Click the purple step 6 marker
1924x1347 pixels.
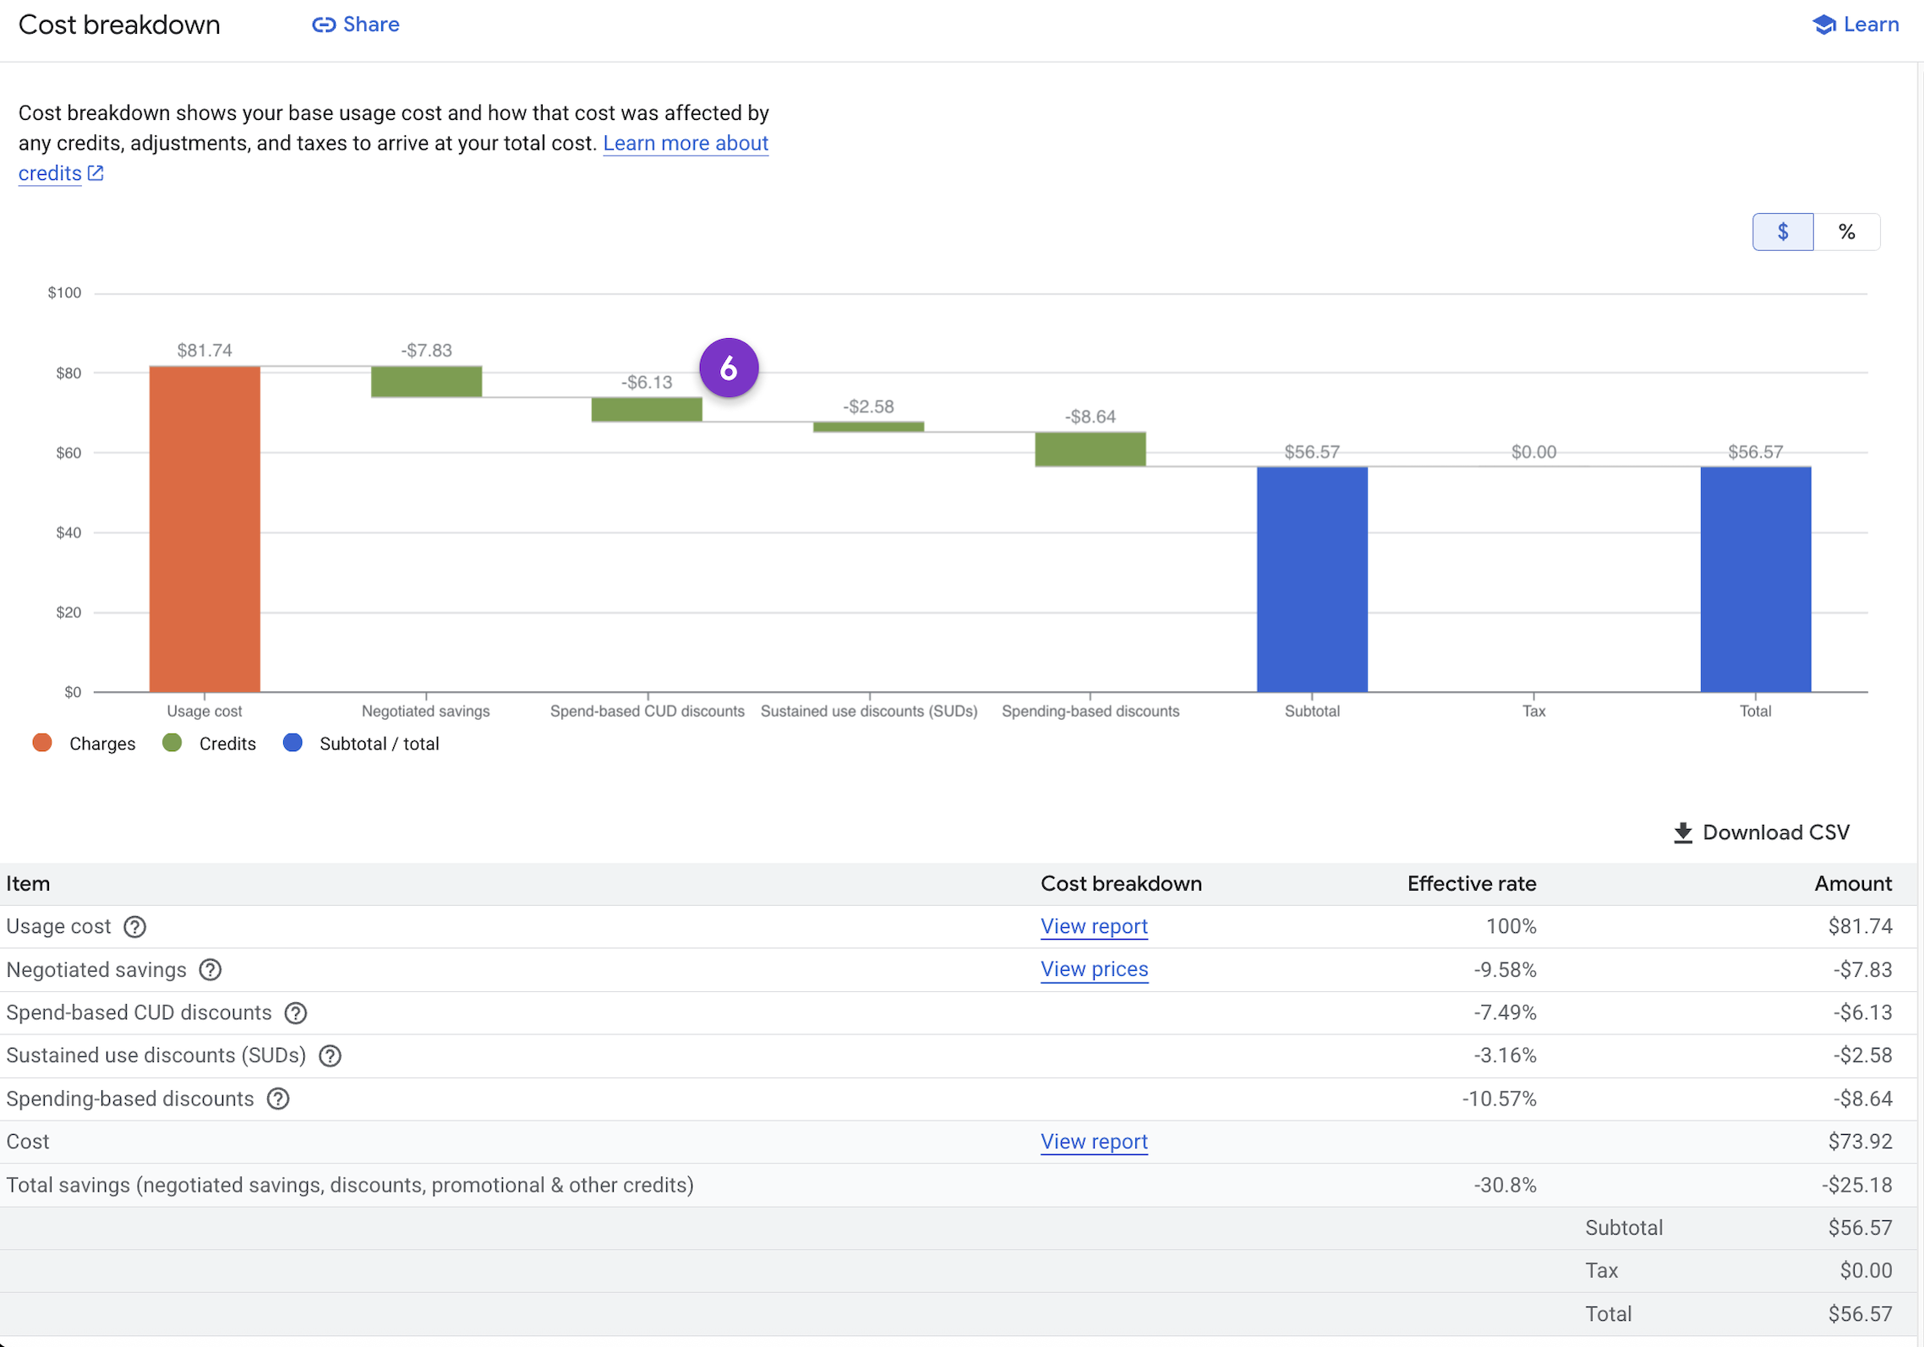click(x=729, y=368)
